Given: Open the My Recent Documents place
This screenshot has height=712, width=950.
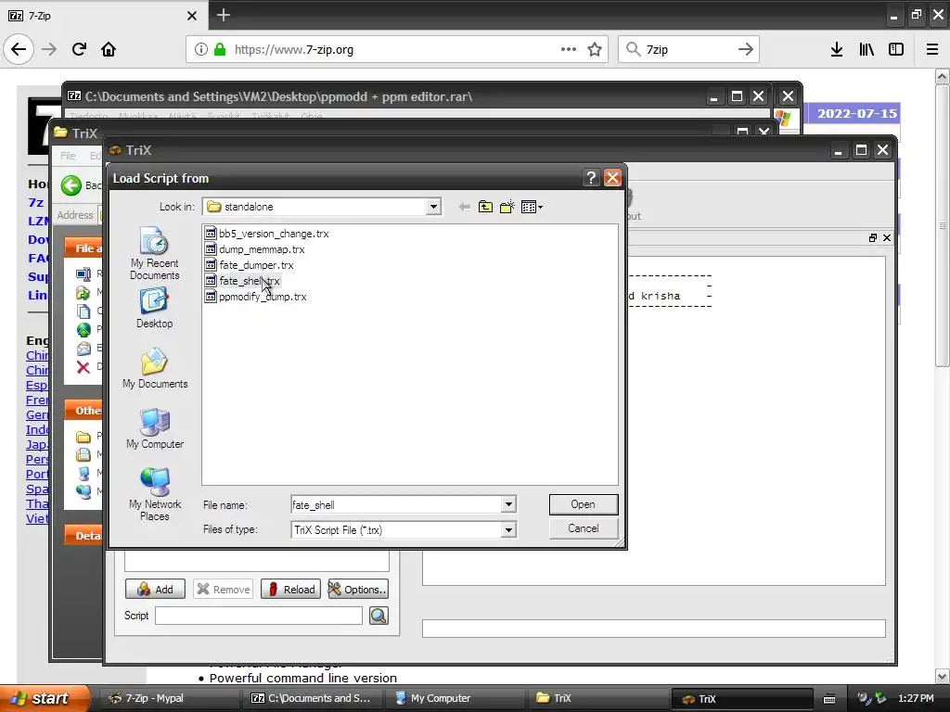Looking at the screenshot, I should [x=155, y=253].
